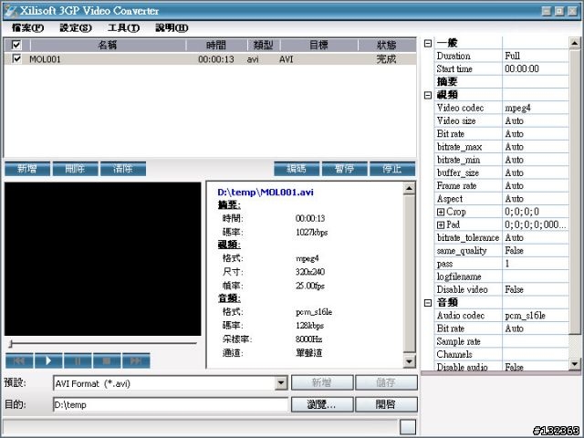This screenshot has height=438, width=584.
Task: Click the 類型 column header
Action: (x=264, y=45)
